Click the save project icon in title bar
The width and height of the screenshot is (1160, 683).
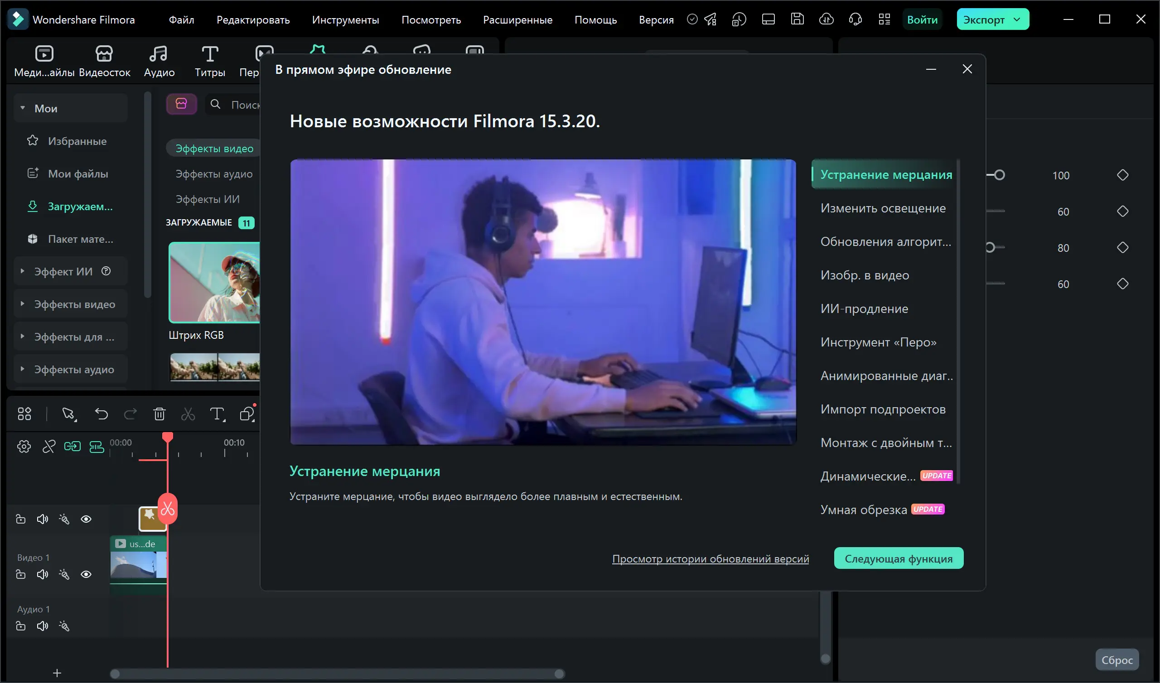797,19
